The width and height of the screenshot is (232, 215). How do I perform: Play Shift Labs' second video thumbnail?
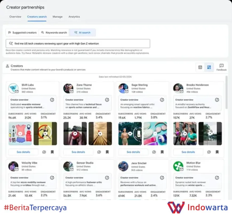pos(45,134)
